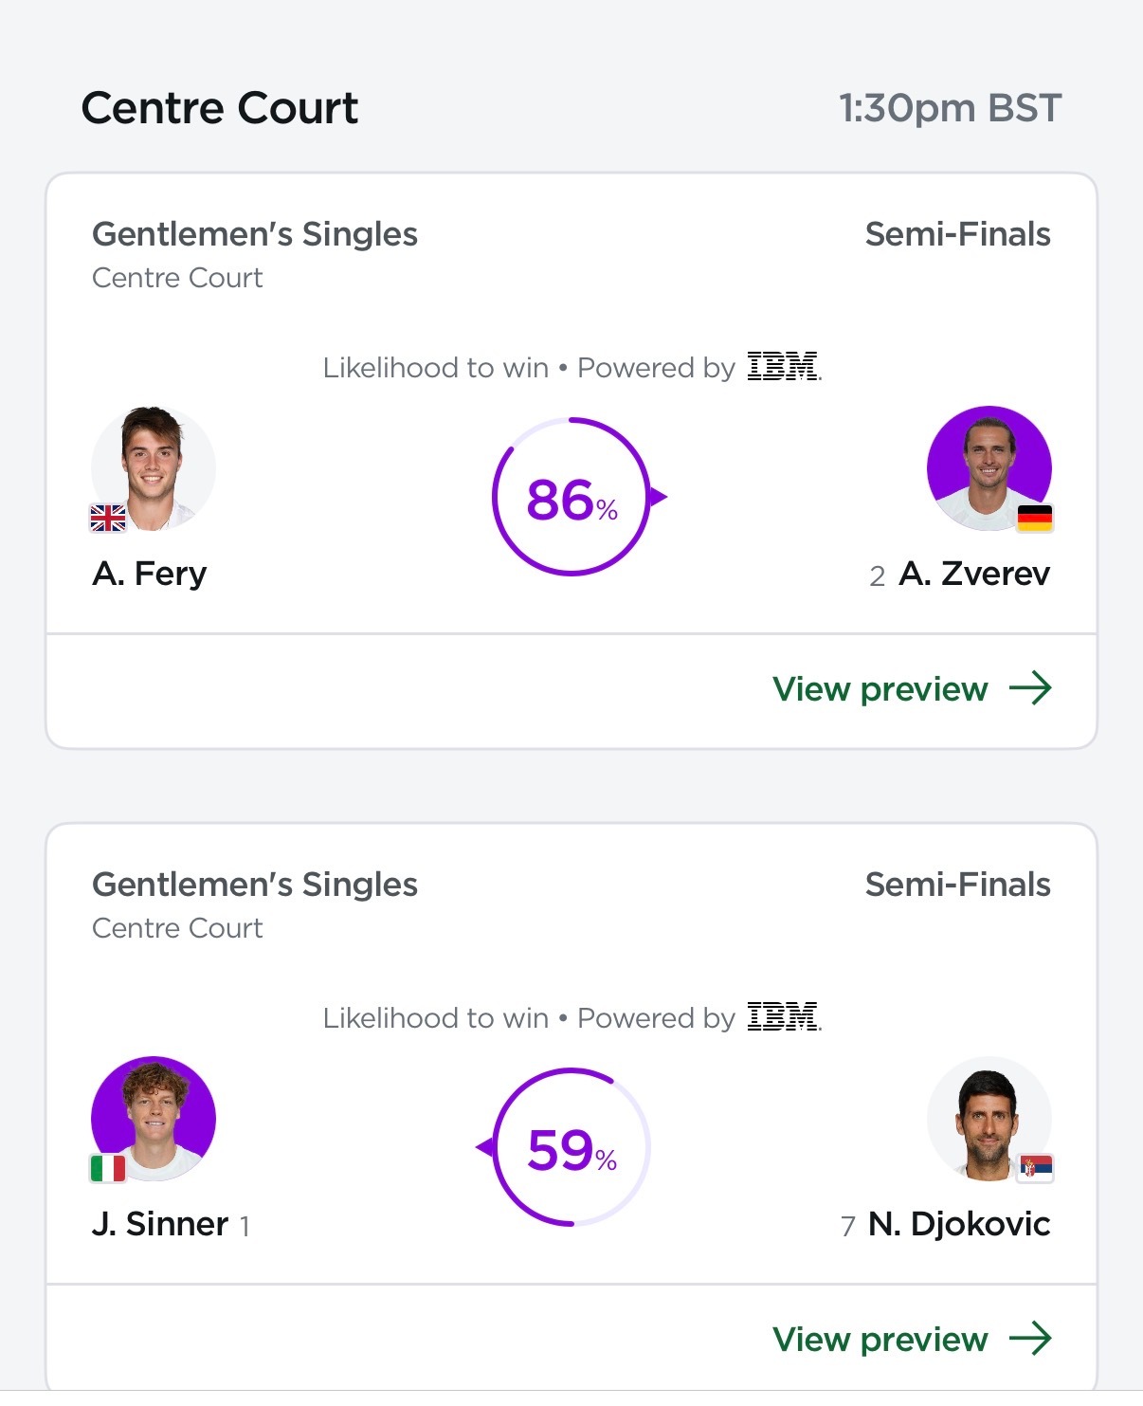The image size is (1143, 1406).
Task: Open A. Fery's player photo
Action: (154, 468)
